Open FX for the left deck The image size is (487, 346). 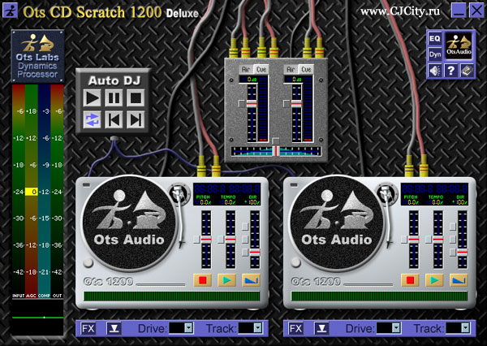point(88,329)
